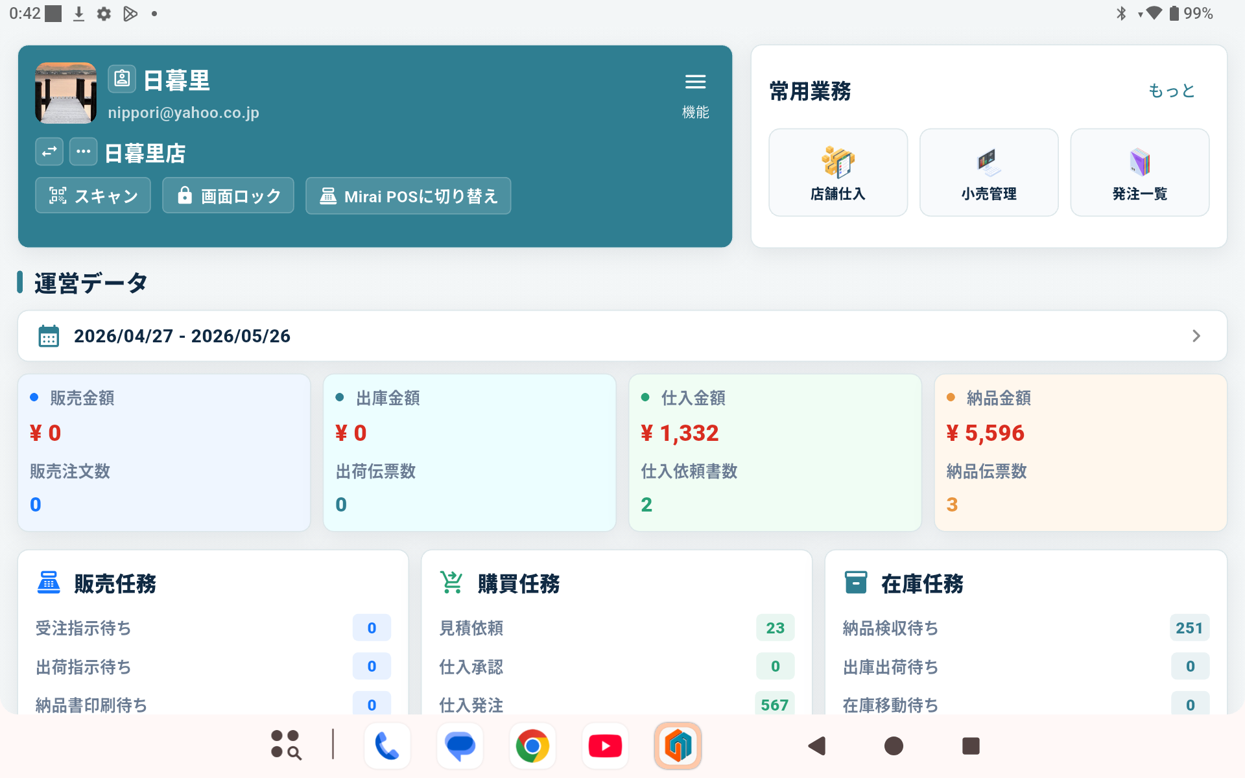Open 発注一覧 shortcut
Viewport: 1245px width, 778px height.
1140,172
